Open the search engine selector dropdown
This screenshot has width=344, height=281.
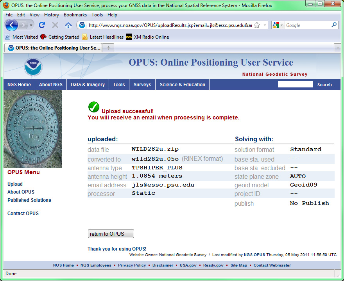[x=278, y=25]
